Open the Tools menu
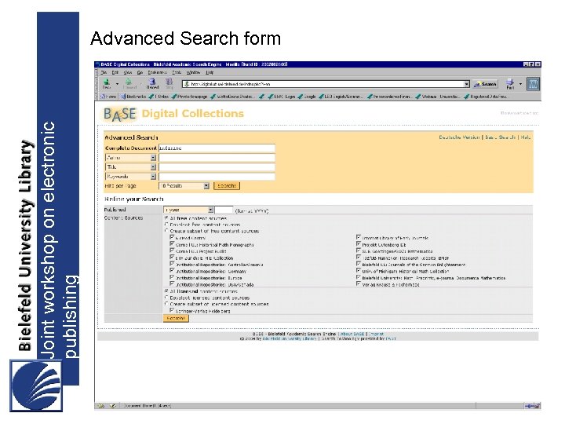The height and width of the screenshot is (424, 565). 177,72
